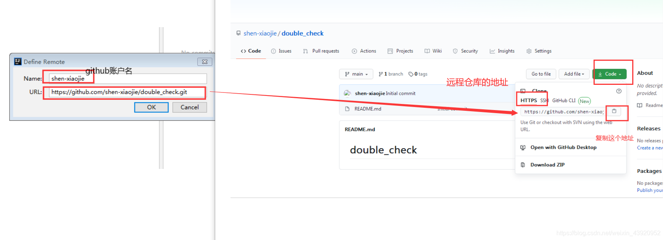Open the Issues tab
Image resolution: width=664 pixels, height=240 pixels.
click(281, 51)
